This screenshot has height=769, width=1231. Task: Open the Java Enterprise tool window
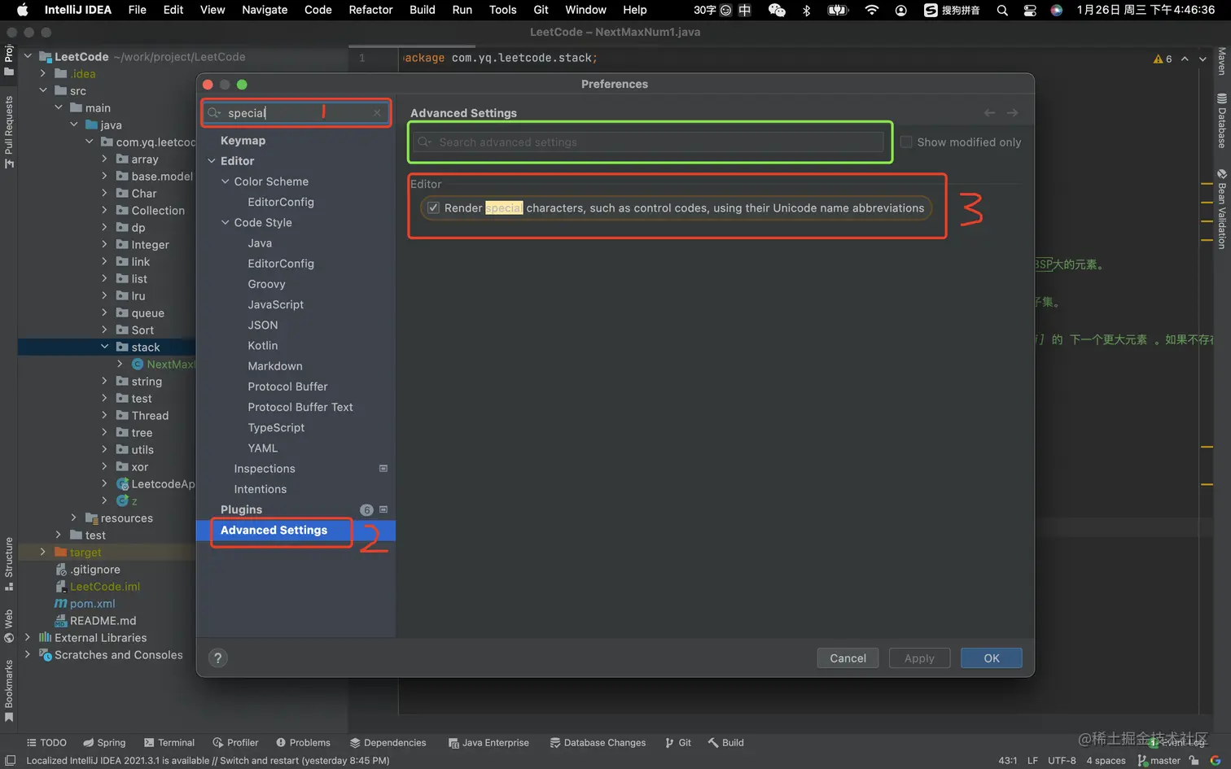pyautogui.click(x=488, y=742)
